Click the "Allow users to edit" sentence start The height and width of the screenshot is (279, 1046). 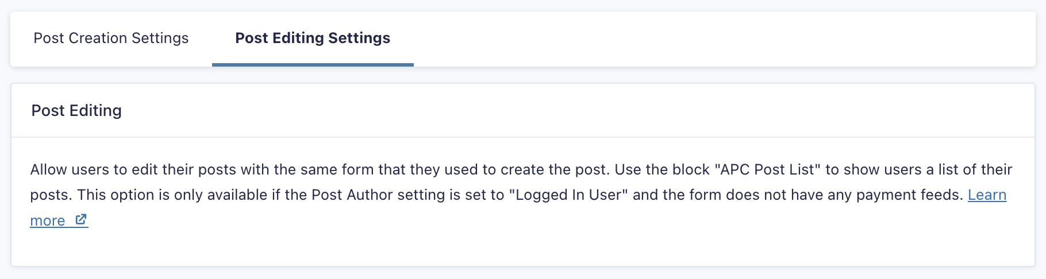[91, 170]
